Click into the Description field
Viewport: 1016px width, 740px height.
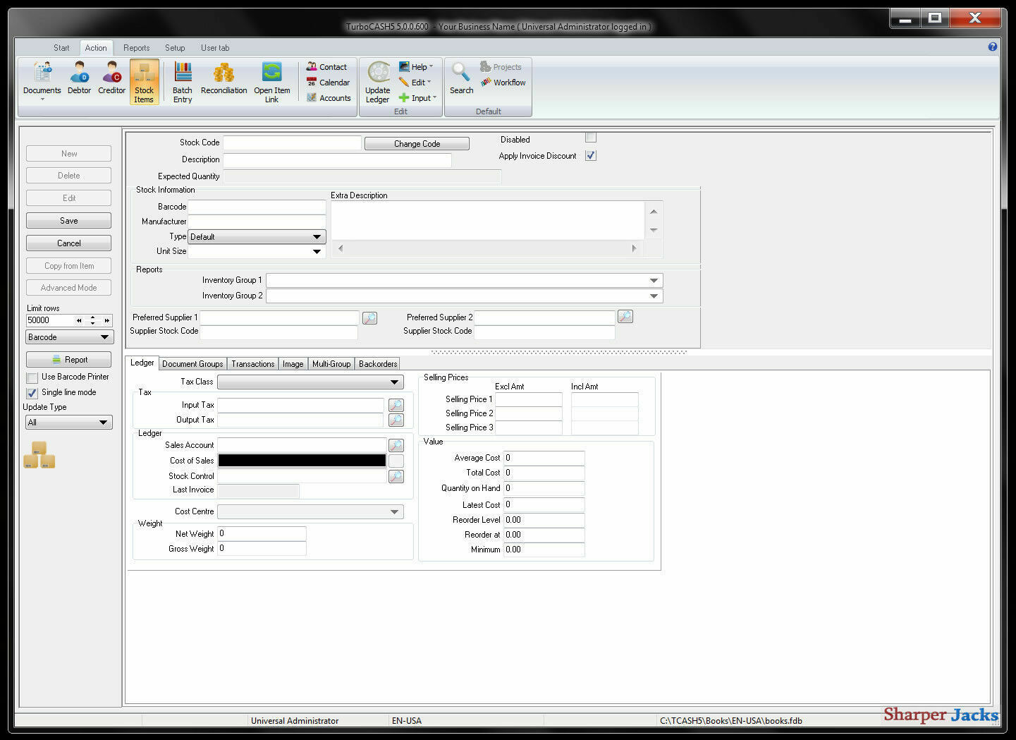click(x=337, y=160)
